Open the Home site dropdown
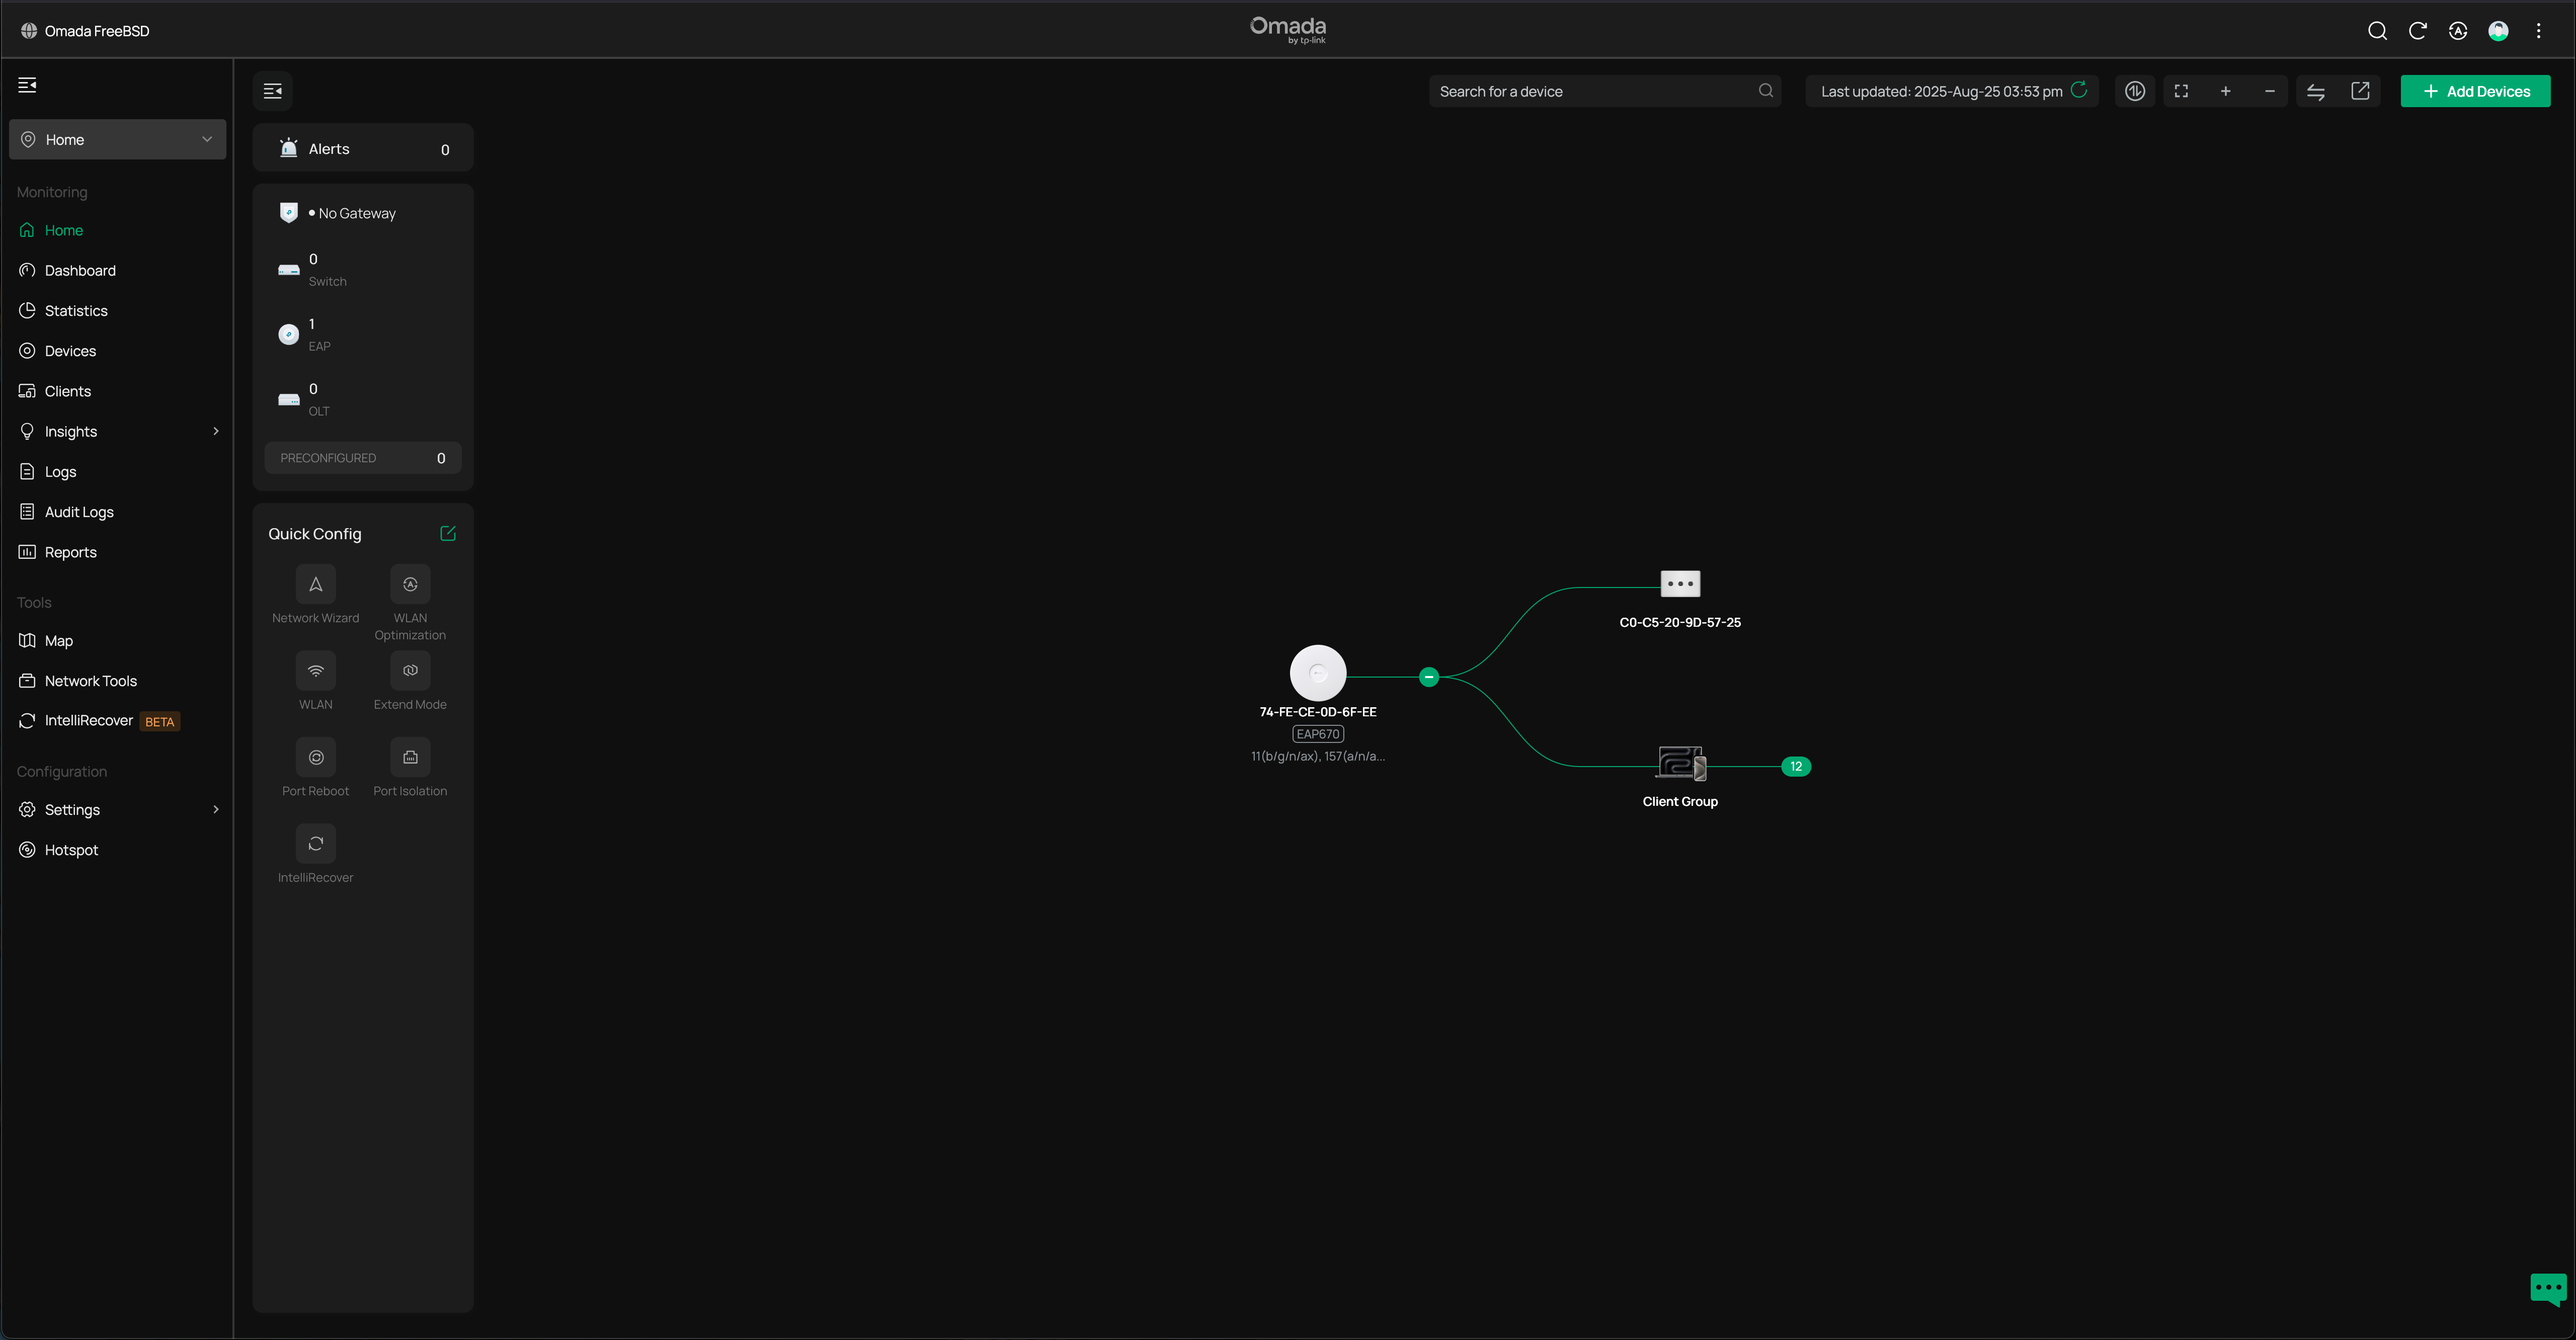Image resolution: width=2576 pixels, height=1340 pixels. pyautogui.click(x=117, y=139)
